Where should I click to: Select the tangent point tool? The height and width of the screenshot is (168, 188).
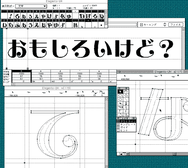click(126, 111)
